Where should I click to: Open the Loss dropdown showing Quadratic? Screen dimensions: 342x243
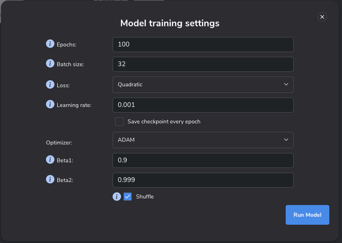(203, 84)
